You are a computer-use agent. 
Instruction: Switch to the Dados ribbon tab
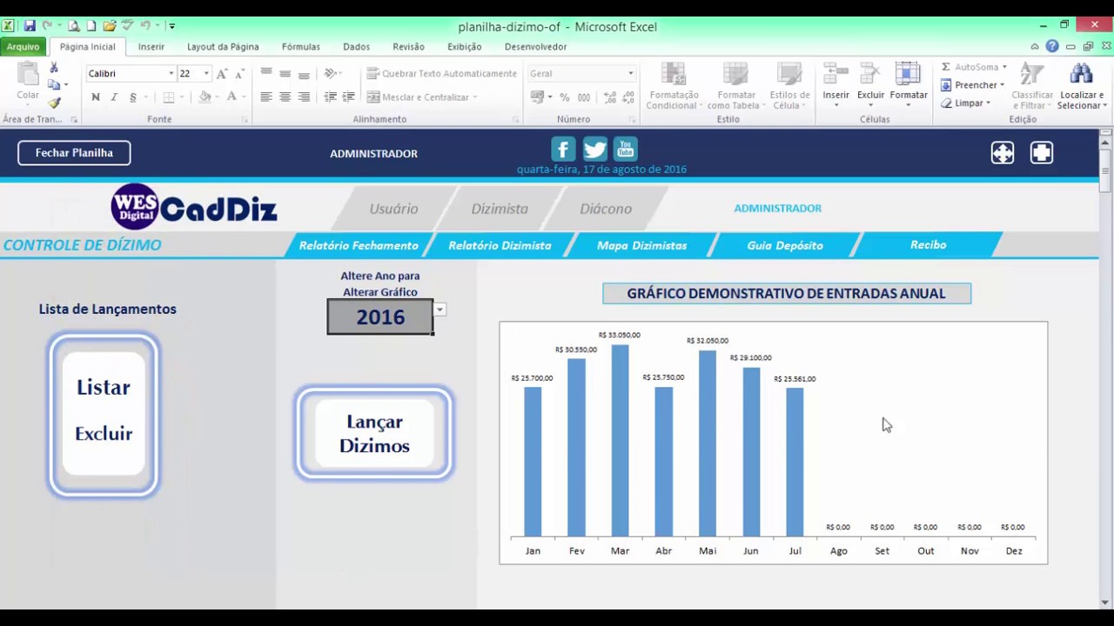357,47
